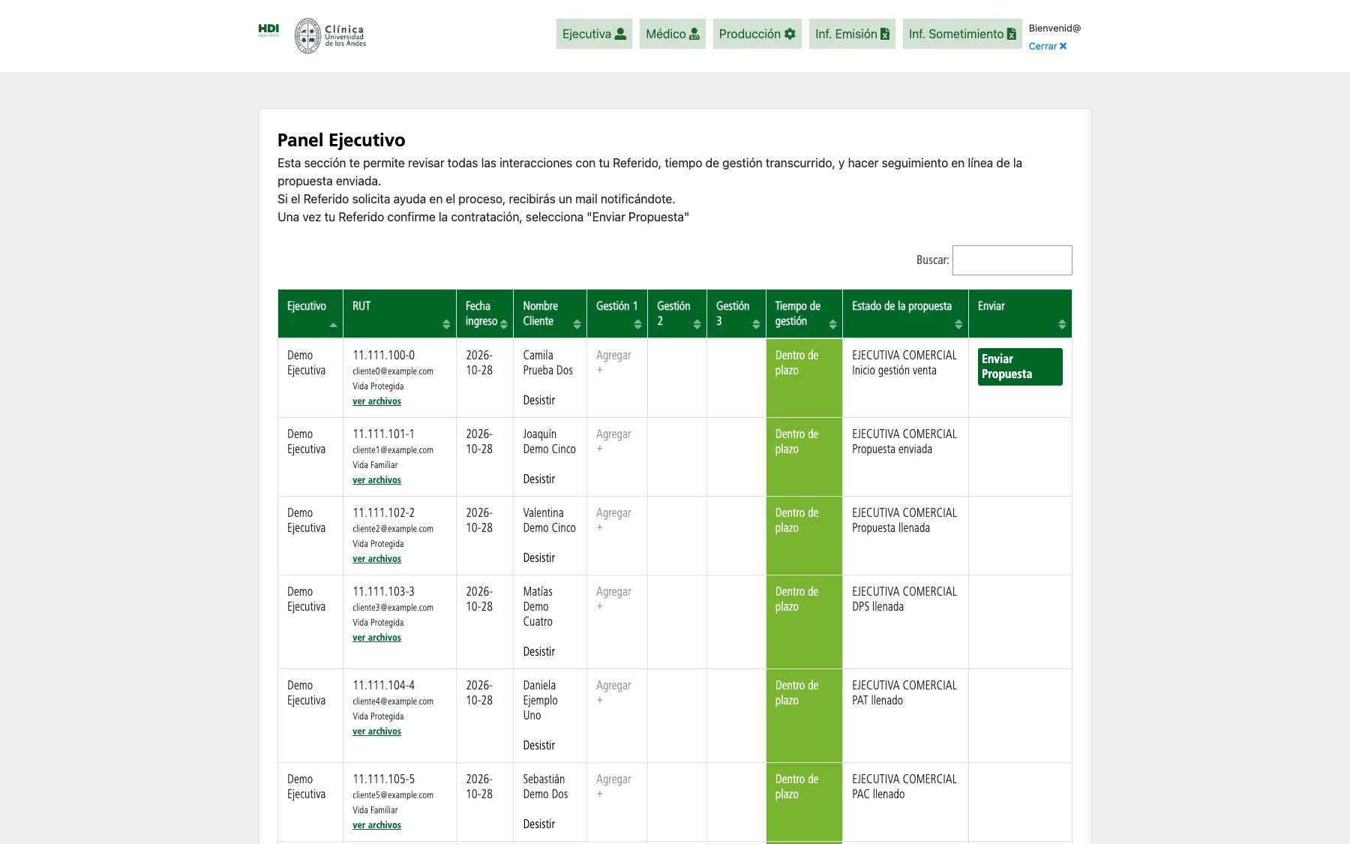Click Desistir for Valentina Demo Cinco
Viewport: 1350px width, 844px height.
[539, 558]
